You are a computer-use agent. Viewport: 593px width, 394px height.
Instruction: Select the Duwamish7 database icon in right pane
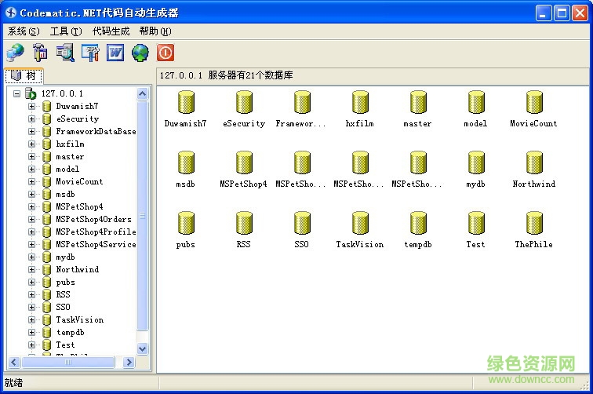coord(186,102)
